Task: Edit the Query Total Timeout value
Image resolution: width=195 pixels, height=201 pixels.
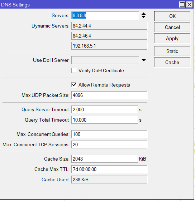Action: [x=105, y=120]
